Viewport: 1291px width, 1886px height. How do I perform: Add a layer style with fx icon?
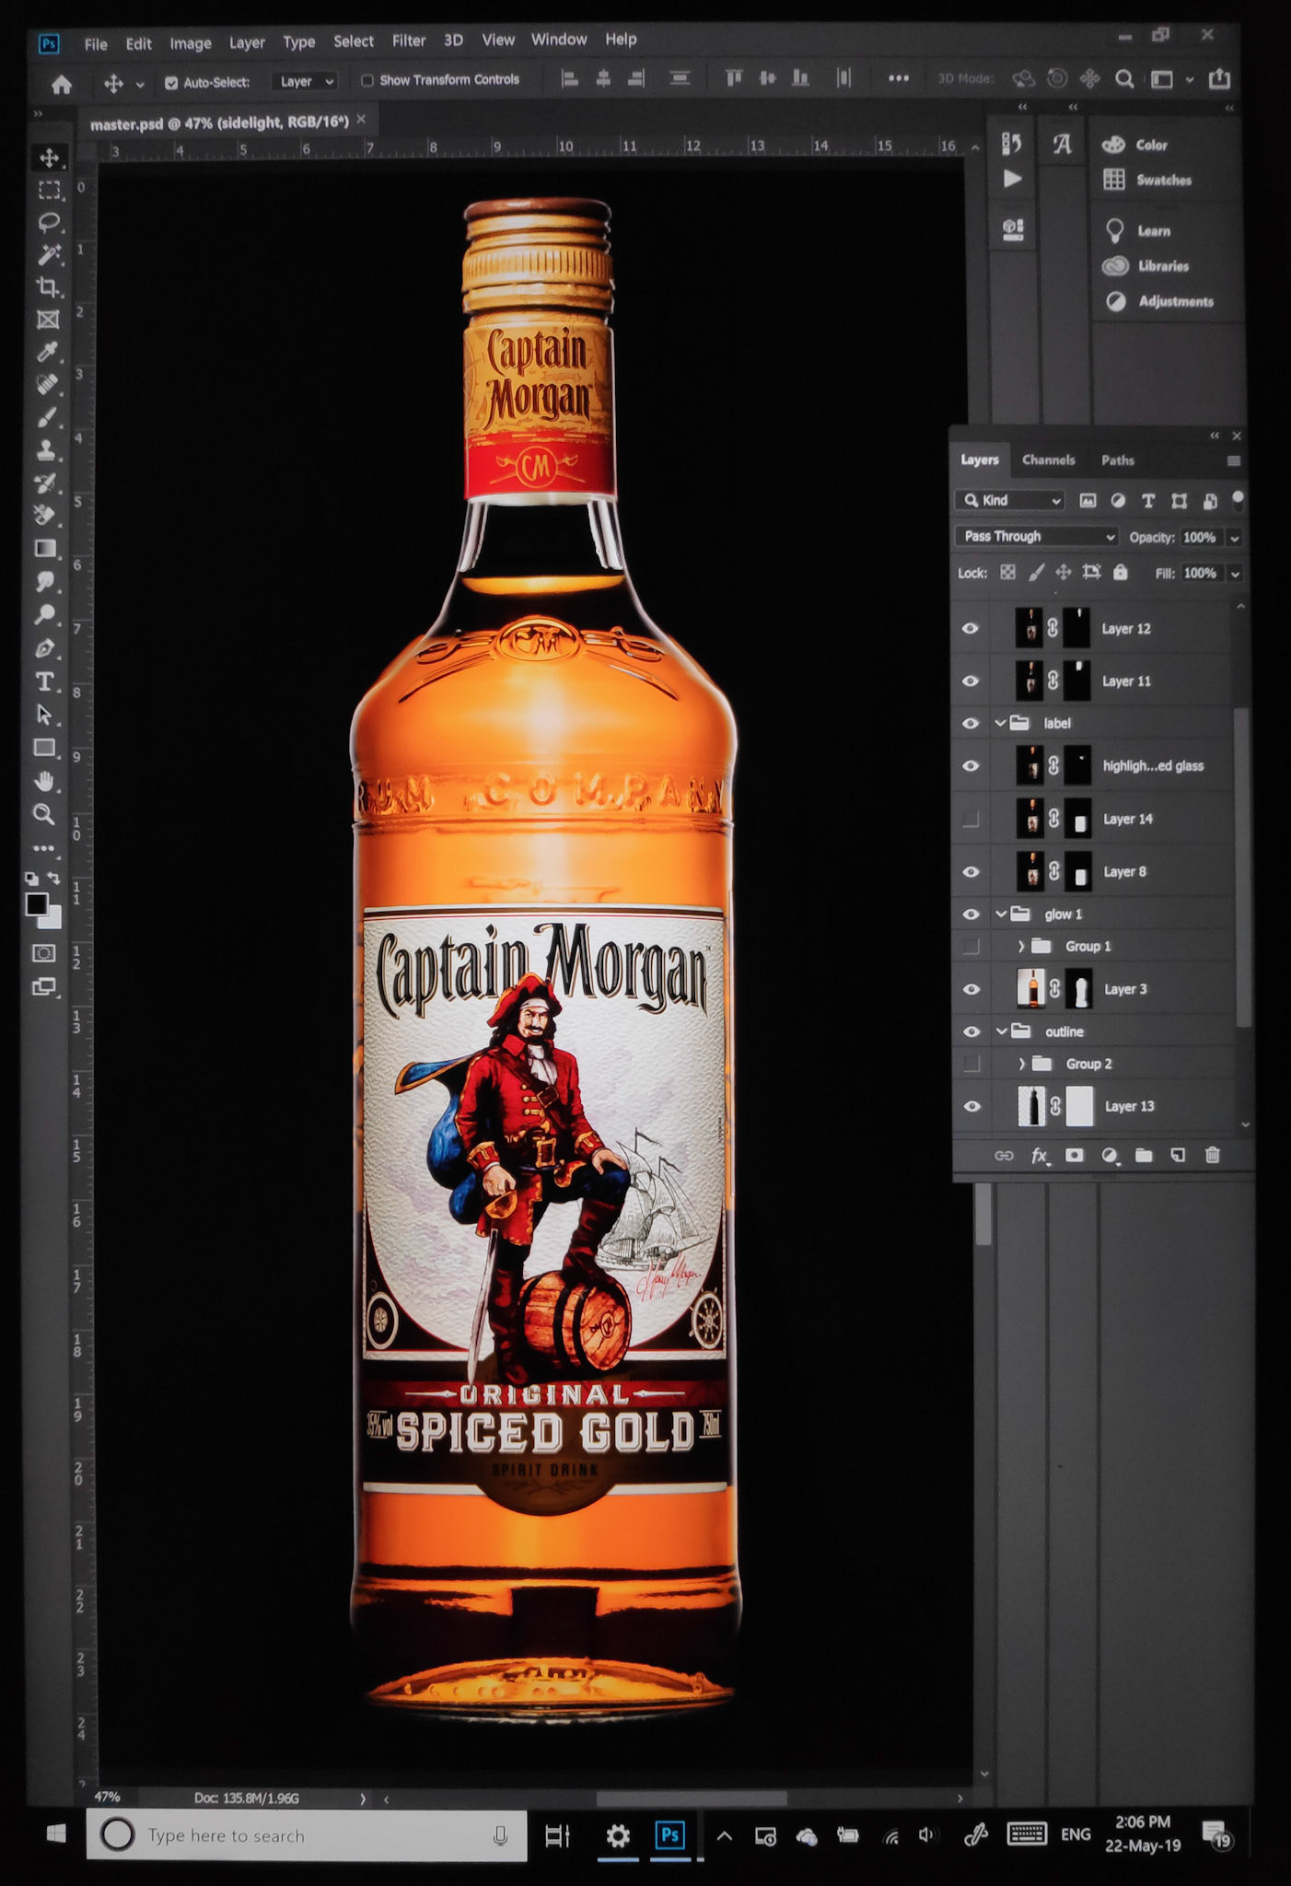(1040, 1156)
